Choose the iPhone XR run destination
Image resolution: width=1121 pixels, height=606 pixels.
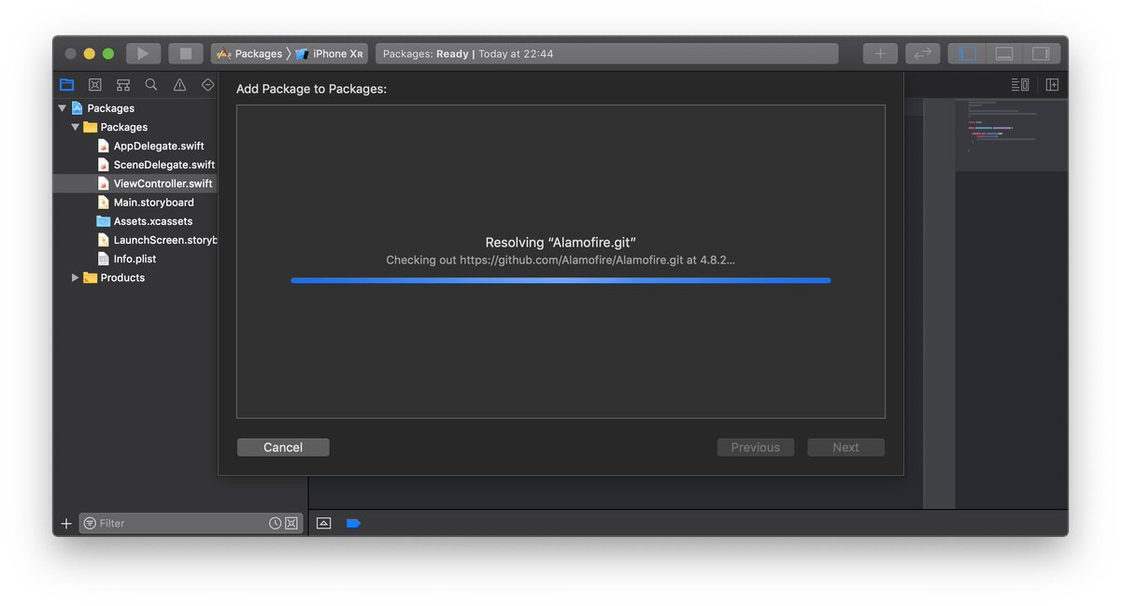[330, 54]
